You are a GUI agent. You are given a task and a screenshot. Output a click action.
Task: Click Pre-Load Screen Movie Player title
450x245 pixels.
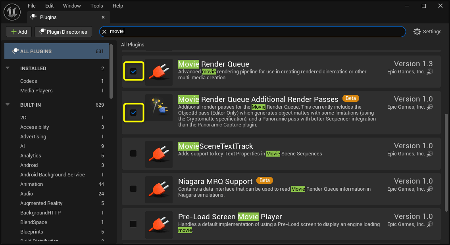click(x=230, y=216)
